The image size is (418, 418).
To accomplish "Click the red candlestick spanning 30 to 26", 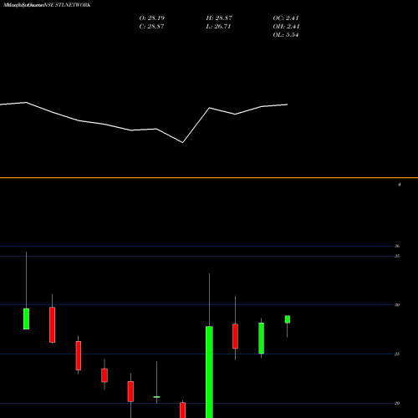I will (52, 325).
